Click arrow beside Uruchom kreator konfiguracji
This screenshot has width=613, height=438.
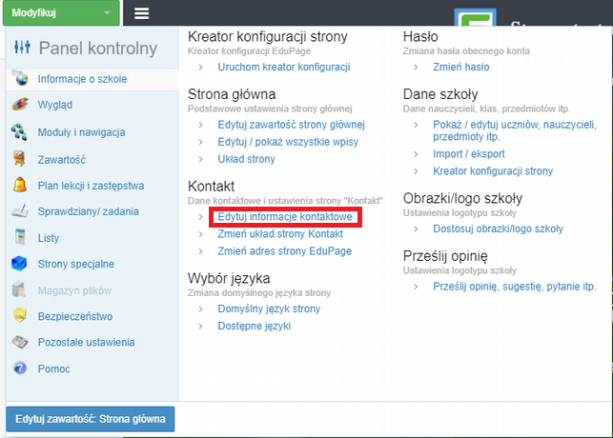(x=200, y=68)
